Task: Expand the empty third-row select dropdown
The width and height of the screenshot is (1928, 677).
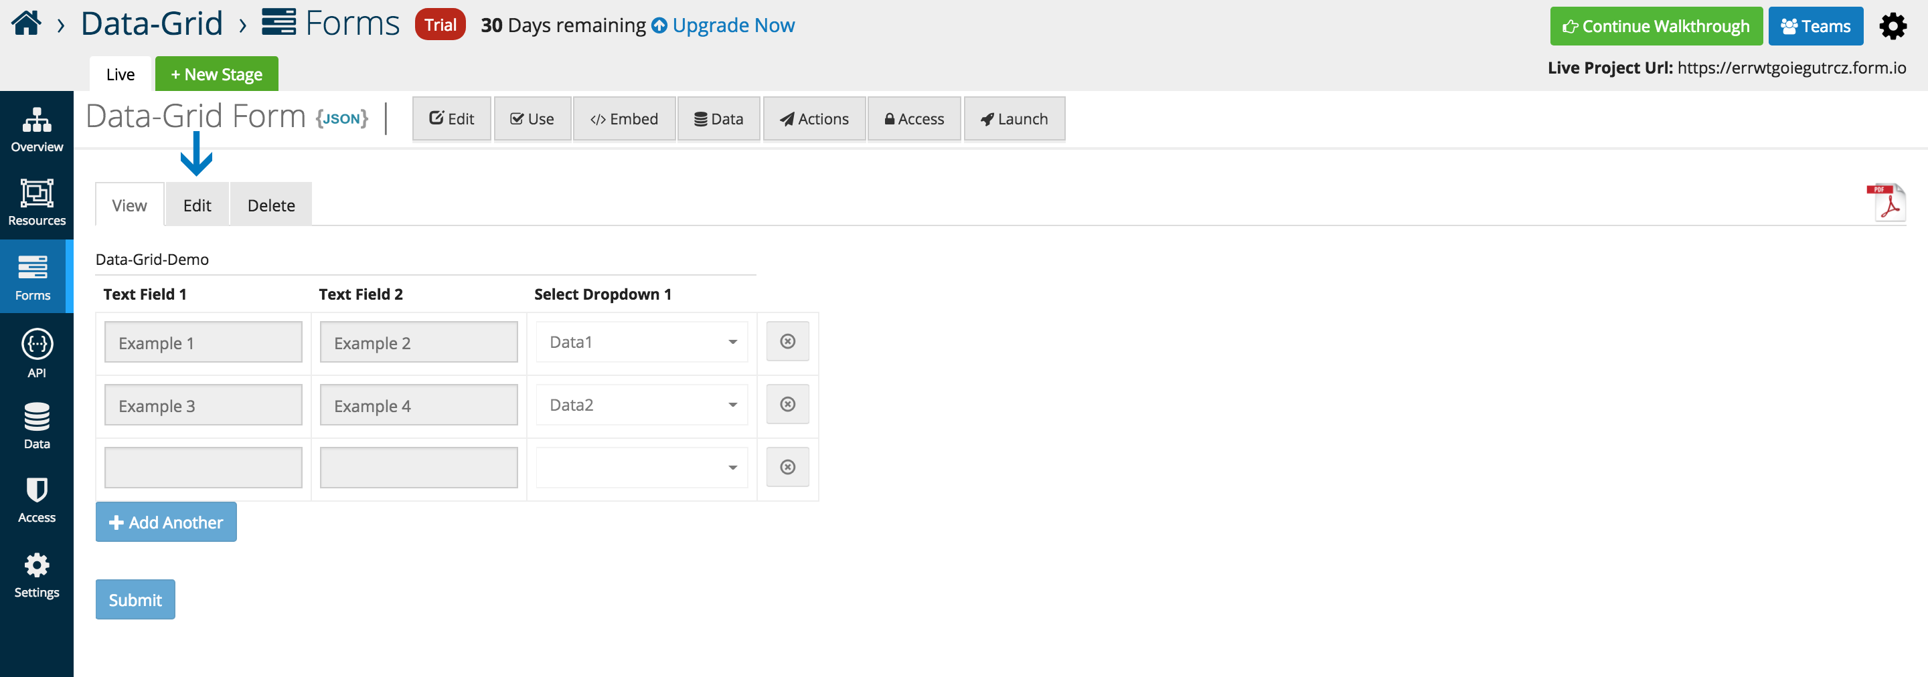Action: coord(641,468)
